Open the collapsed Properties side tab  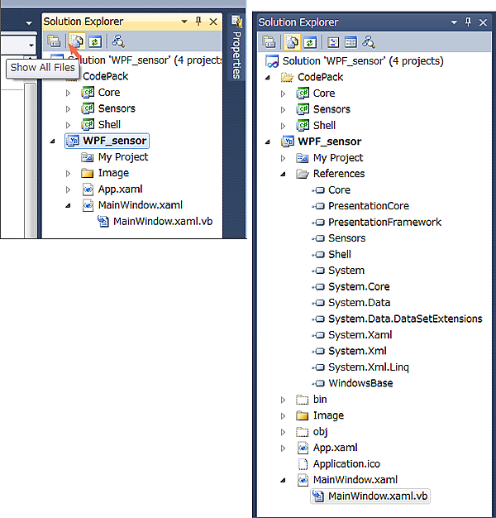click(236, 47)
